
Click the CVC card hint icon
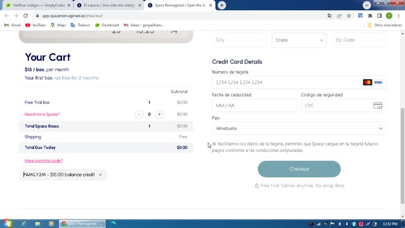click(x=378, y=106)
